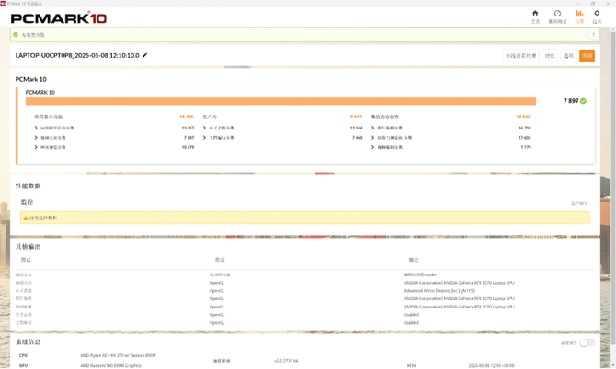The width and height of the screenshot is (616, 369).
Task: Click the question mark help button in banner
Action: (x=593, y=35)
